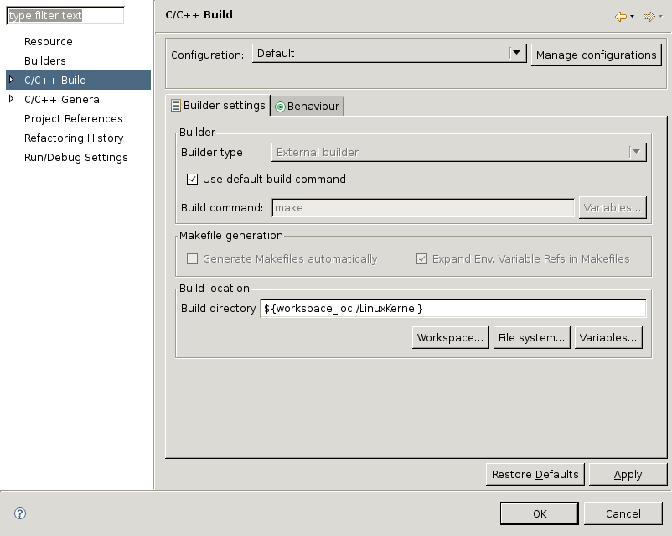Select Project References in the tree
672x536 pixels.
coord(73,118)
